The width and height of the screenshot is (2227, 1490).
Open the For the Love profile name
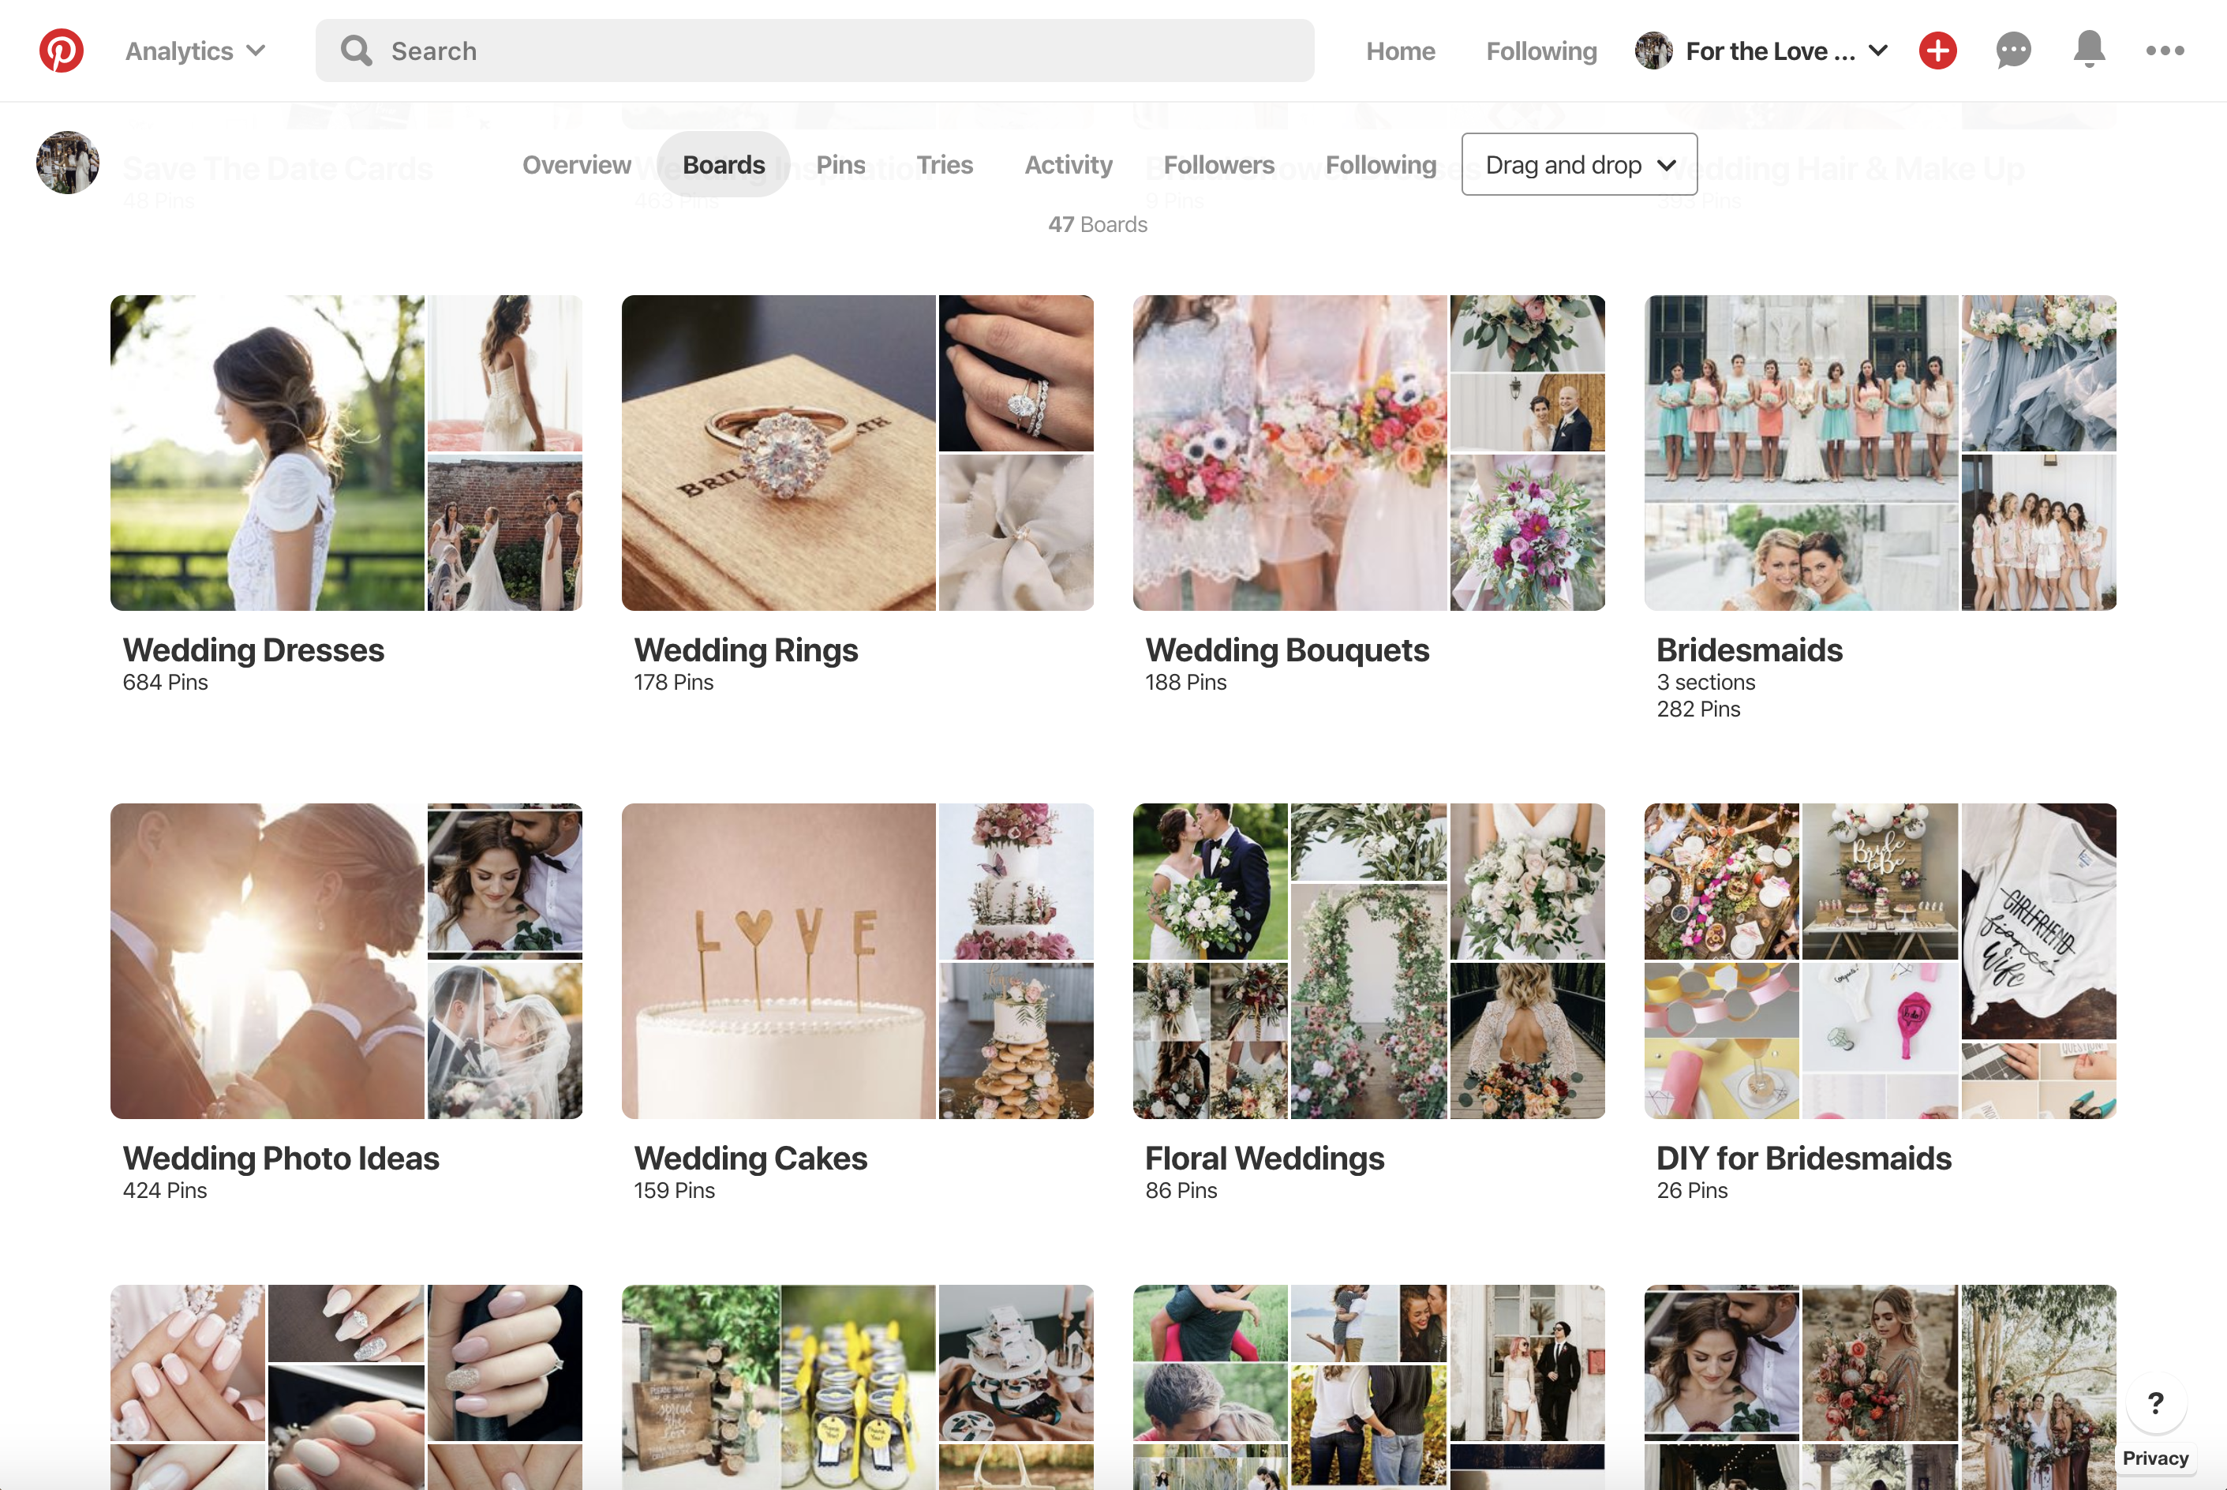tap(1770, 51)
